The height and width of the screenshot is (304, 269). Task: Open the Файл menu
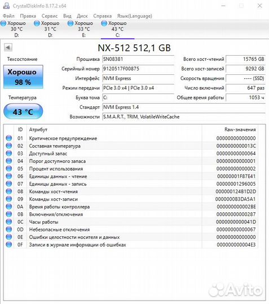click(8, 16)
